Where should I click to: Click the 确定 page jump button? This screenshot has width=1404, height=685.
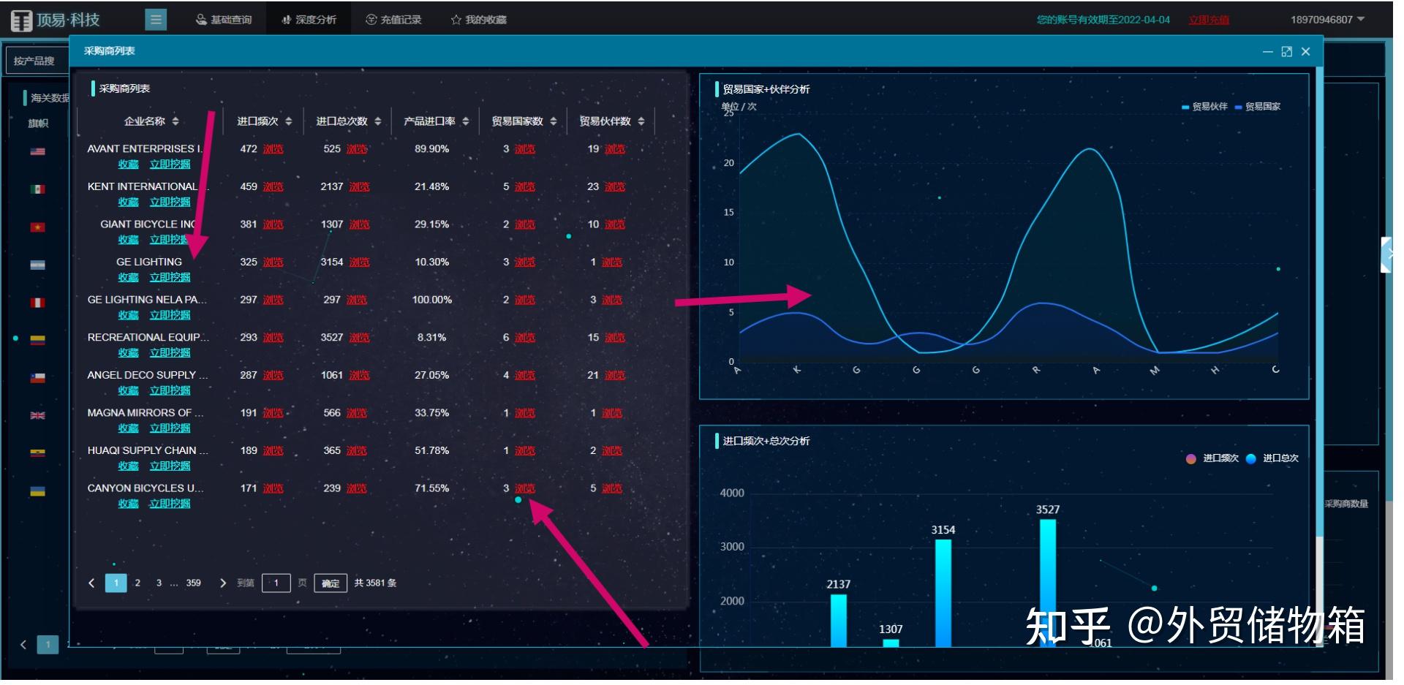pos(331,583)
